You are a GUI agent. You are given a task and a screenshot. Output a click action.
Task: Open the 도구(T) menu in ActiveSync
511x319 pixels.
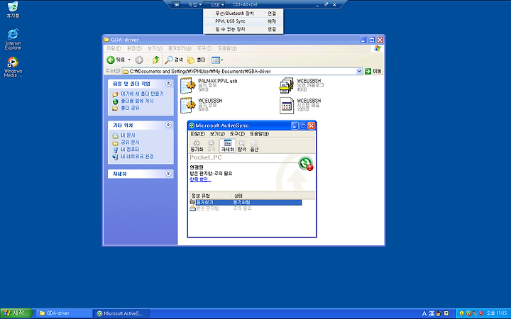tap(237, 134)
